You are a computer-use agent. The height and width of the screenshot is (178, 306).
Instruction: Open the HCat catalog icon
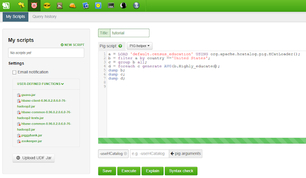point(47,5)
